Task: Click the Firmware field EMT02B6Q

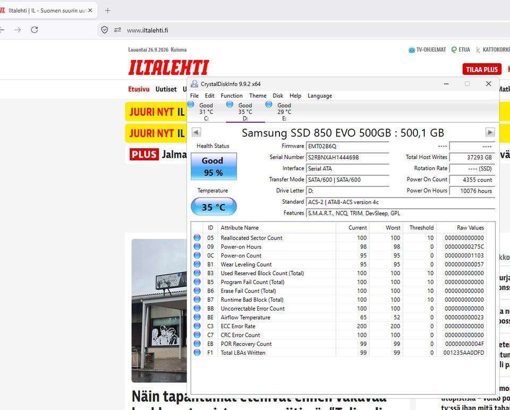Action: (x=347, y=146)
